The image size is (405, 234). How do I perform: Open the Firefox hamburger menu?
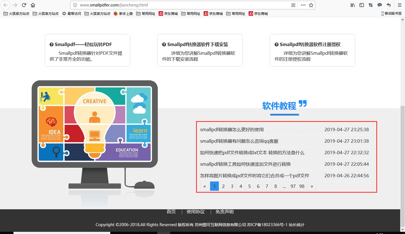point(399,5)
